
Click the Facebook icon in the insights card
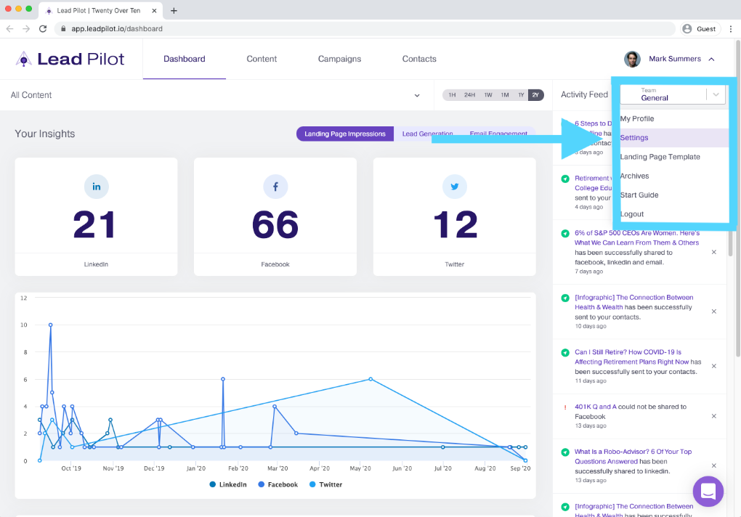(275, 187)
